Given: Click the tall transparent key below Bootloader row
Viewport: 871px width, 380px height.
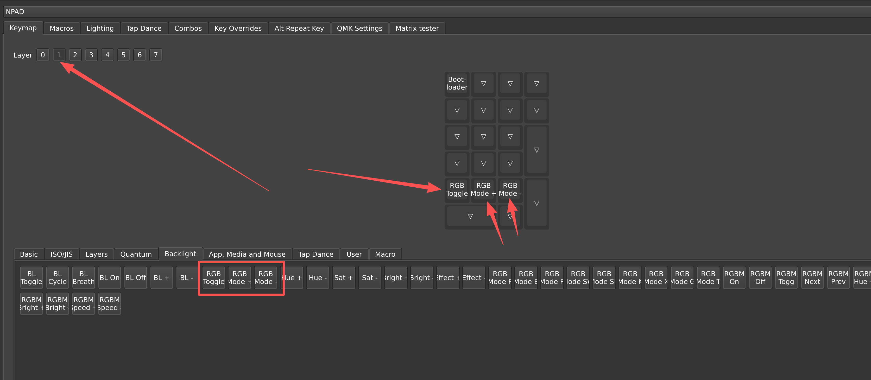Looking at the screenshot, I should pos(536,150).
